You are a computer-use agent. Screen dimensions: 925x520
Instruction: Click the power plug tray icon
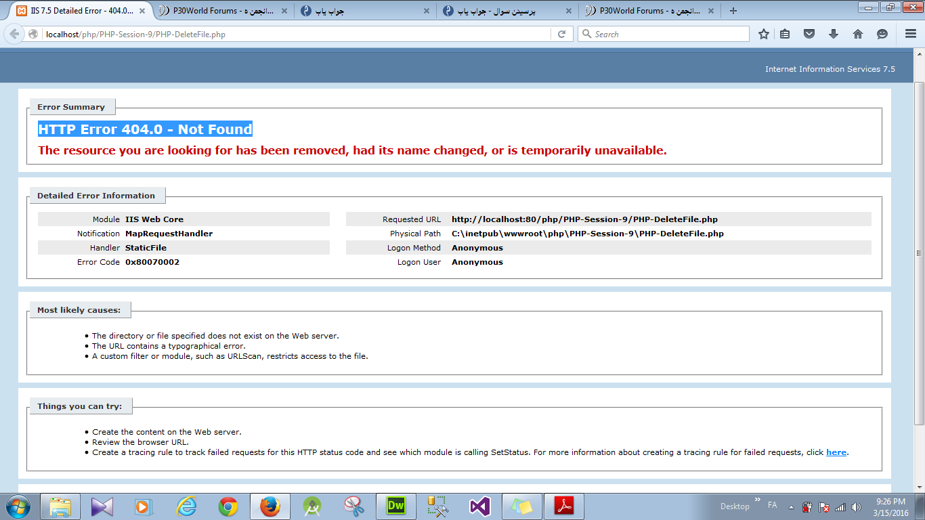[807, 506]
